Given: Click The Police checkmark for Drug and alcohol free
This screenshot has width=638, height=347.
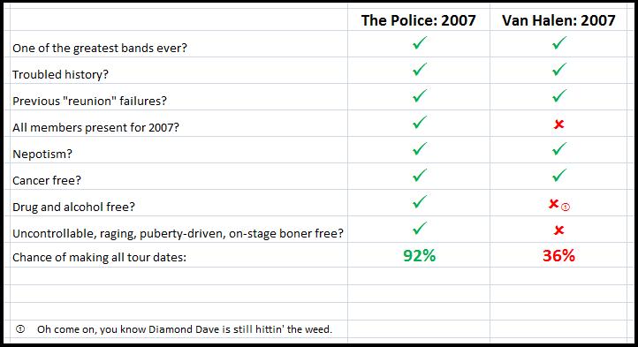Looking at the screenshot, I should point(420,201).
